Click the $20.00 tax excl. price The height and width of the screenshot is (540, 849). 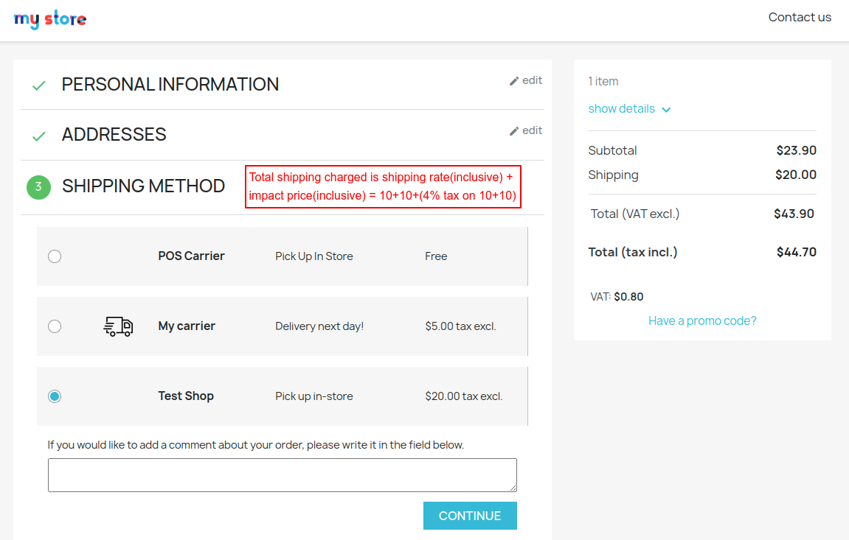[463, 396]
